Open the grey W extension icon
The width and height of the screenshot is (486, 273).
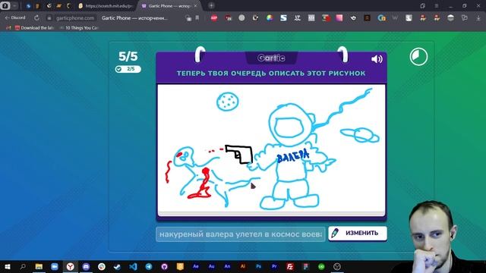(x=395, y=18)
